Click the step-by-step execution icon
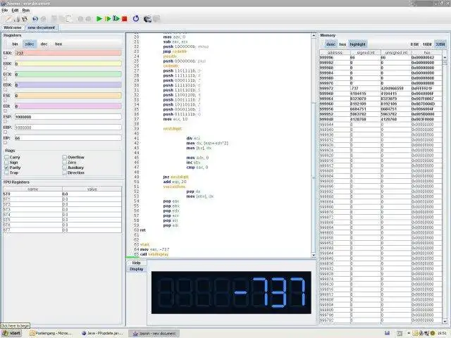 tap(116, 19)
